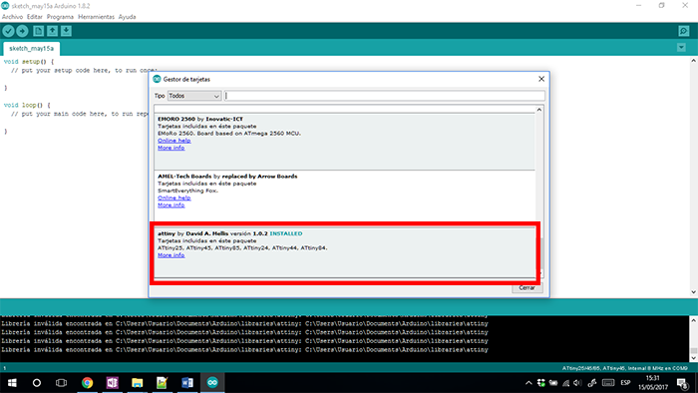Image resolution: width=698 pixels, height=393 pixels.
Task: Click the Verify sketch checkmark icon
Action: point(8,31)
